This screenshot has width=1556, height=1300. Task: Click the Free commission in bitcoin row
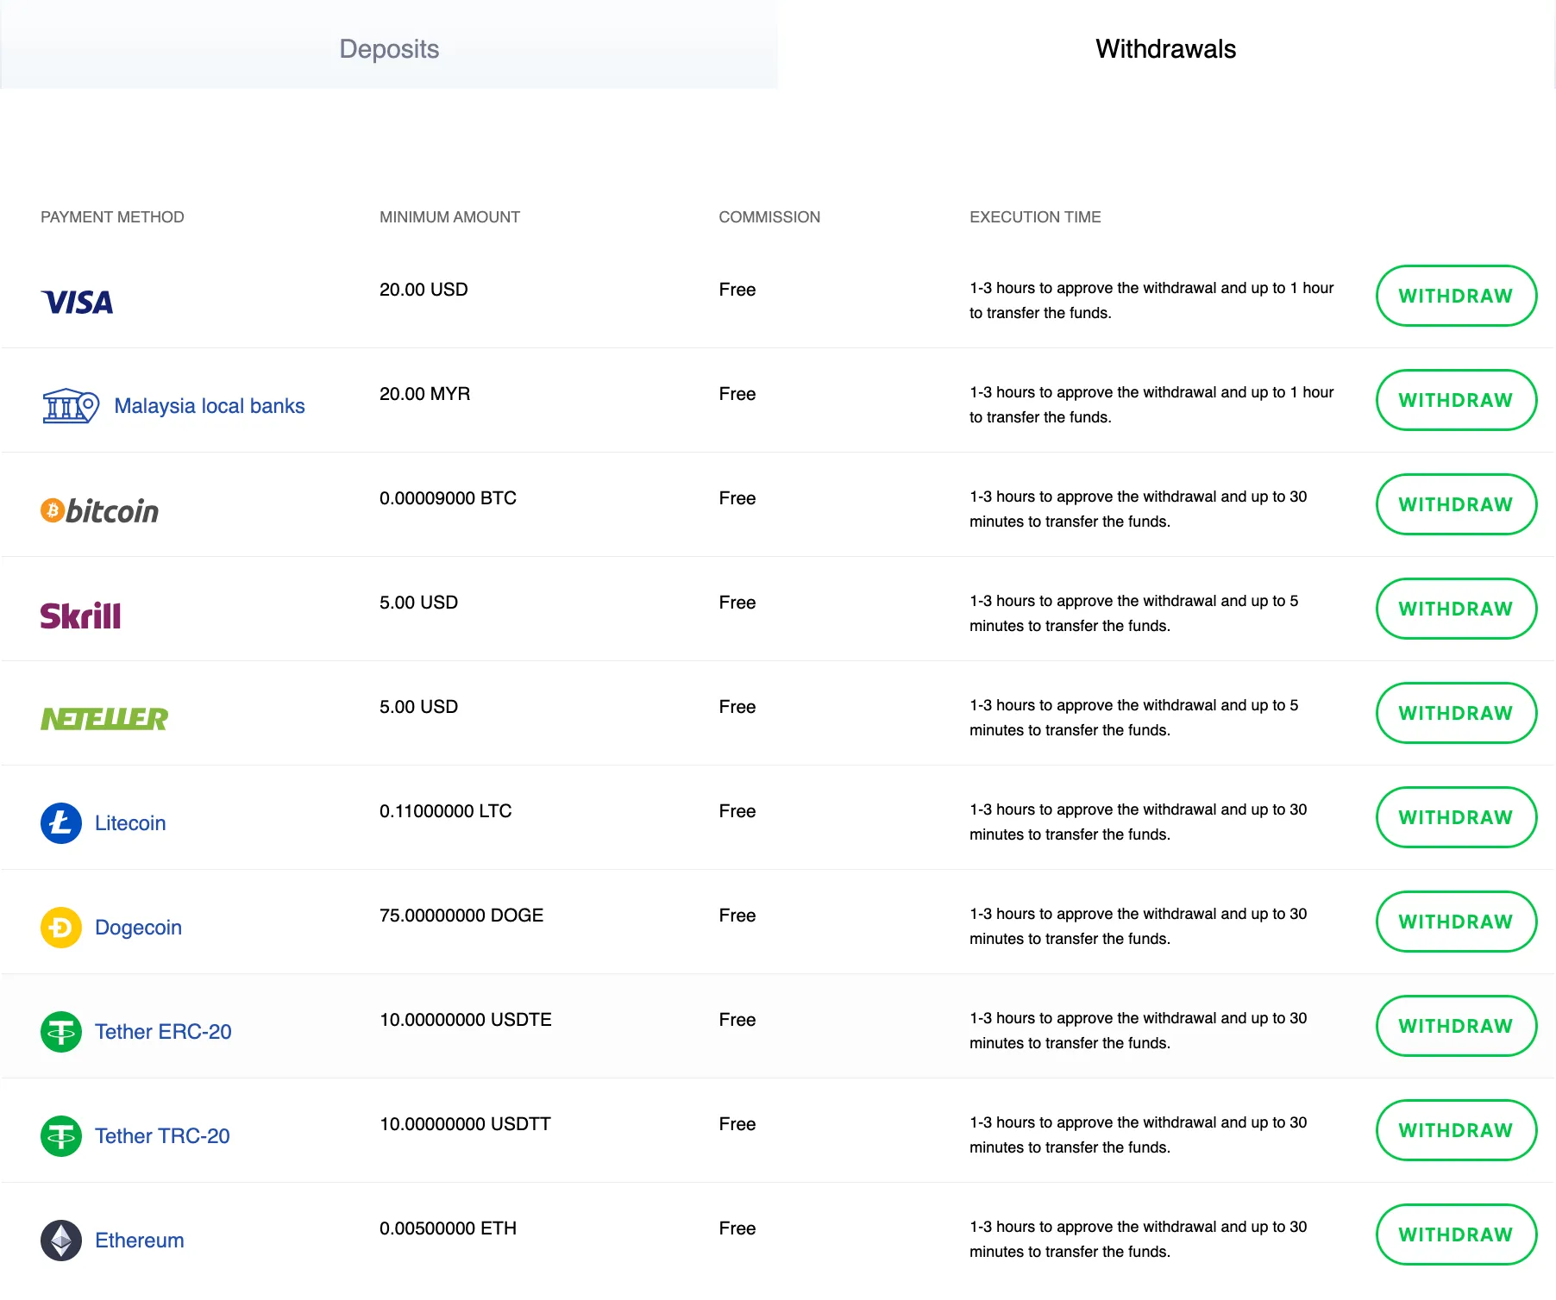point(737,498)
